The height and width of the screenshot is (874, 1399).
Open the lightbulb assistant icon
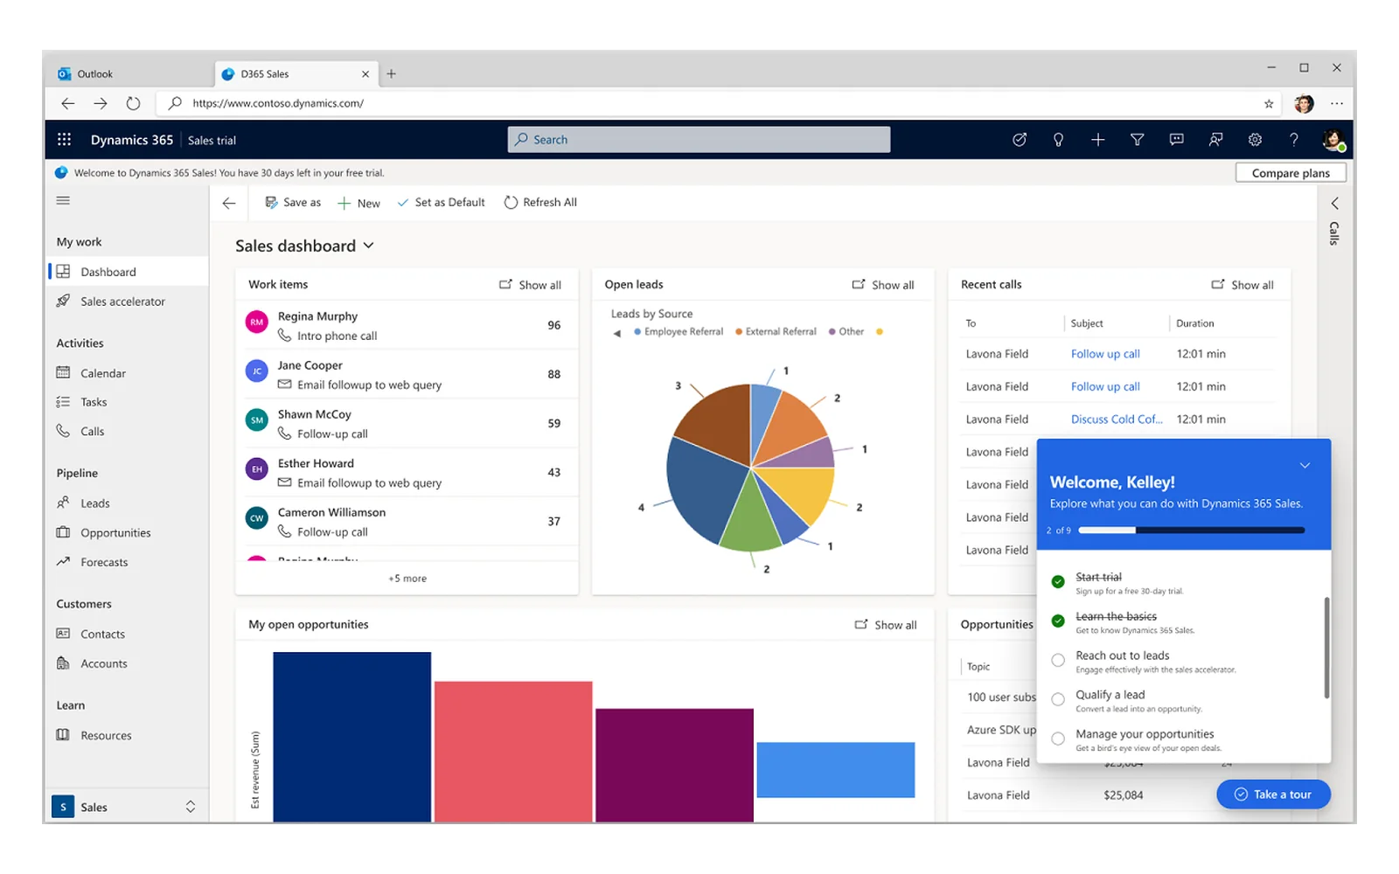coord(1058,140)
